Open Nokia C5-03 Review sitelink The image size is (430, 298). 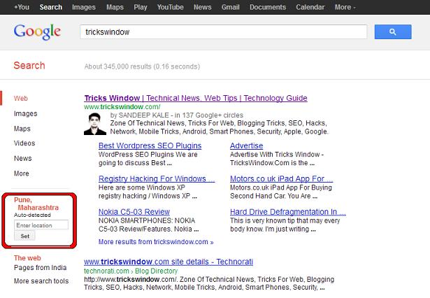click(x=134, y=212)
